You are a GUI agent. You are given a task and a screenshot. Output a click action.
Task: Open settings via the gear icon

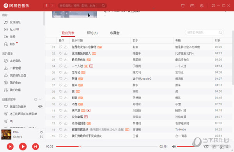(x=202, y=6)
